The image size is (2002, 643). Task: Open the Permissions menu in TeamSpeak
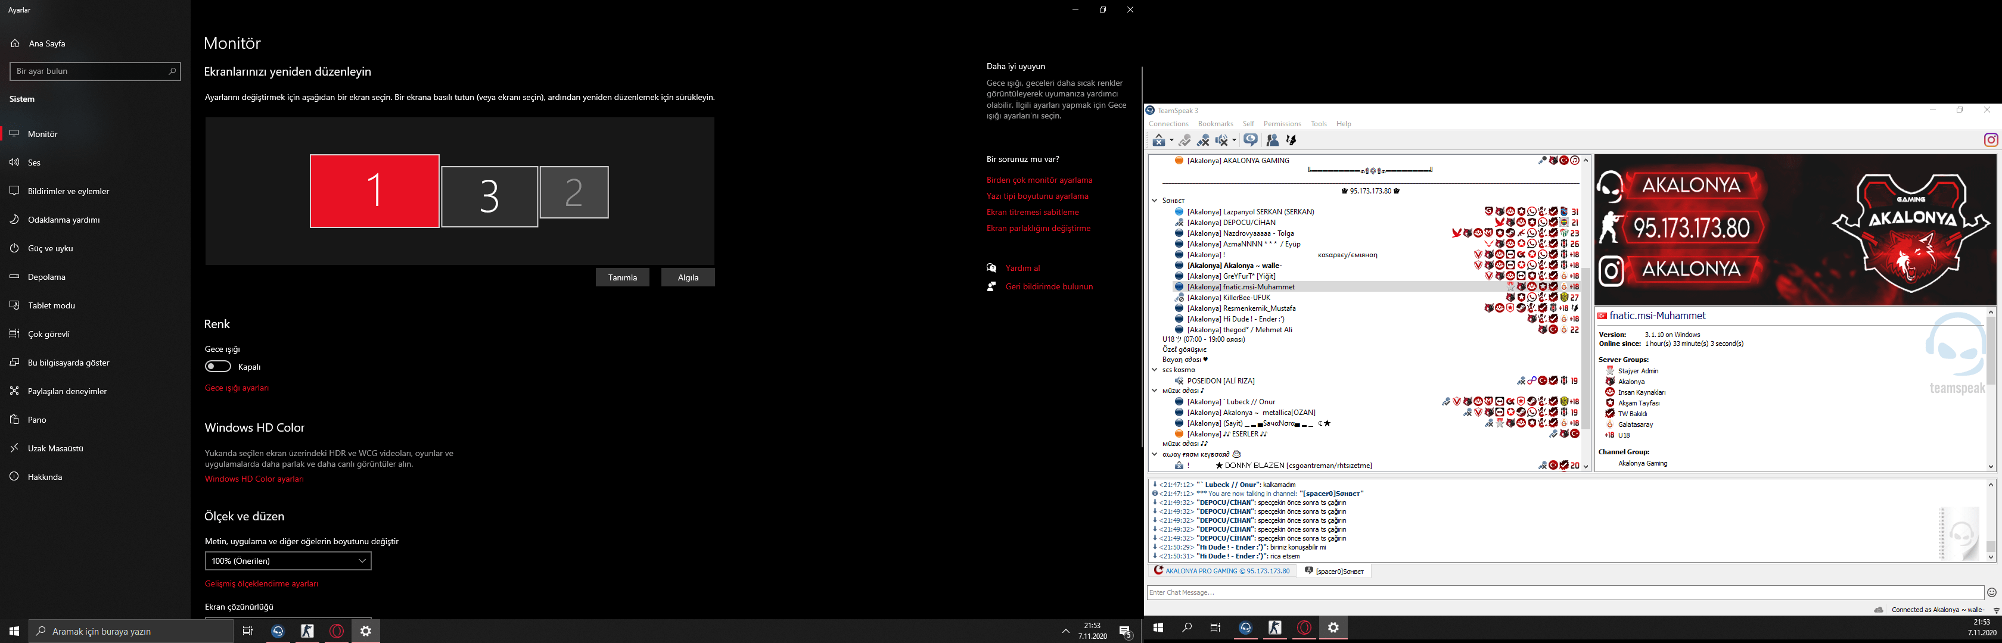pyautogui.click(x=1282, y=123)
